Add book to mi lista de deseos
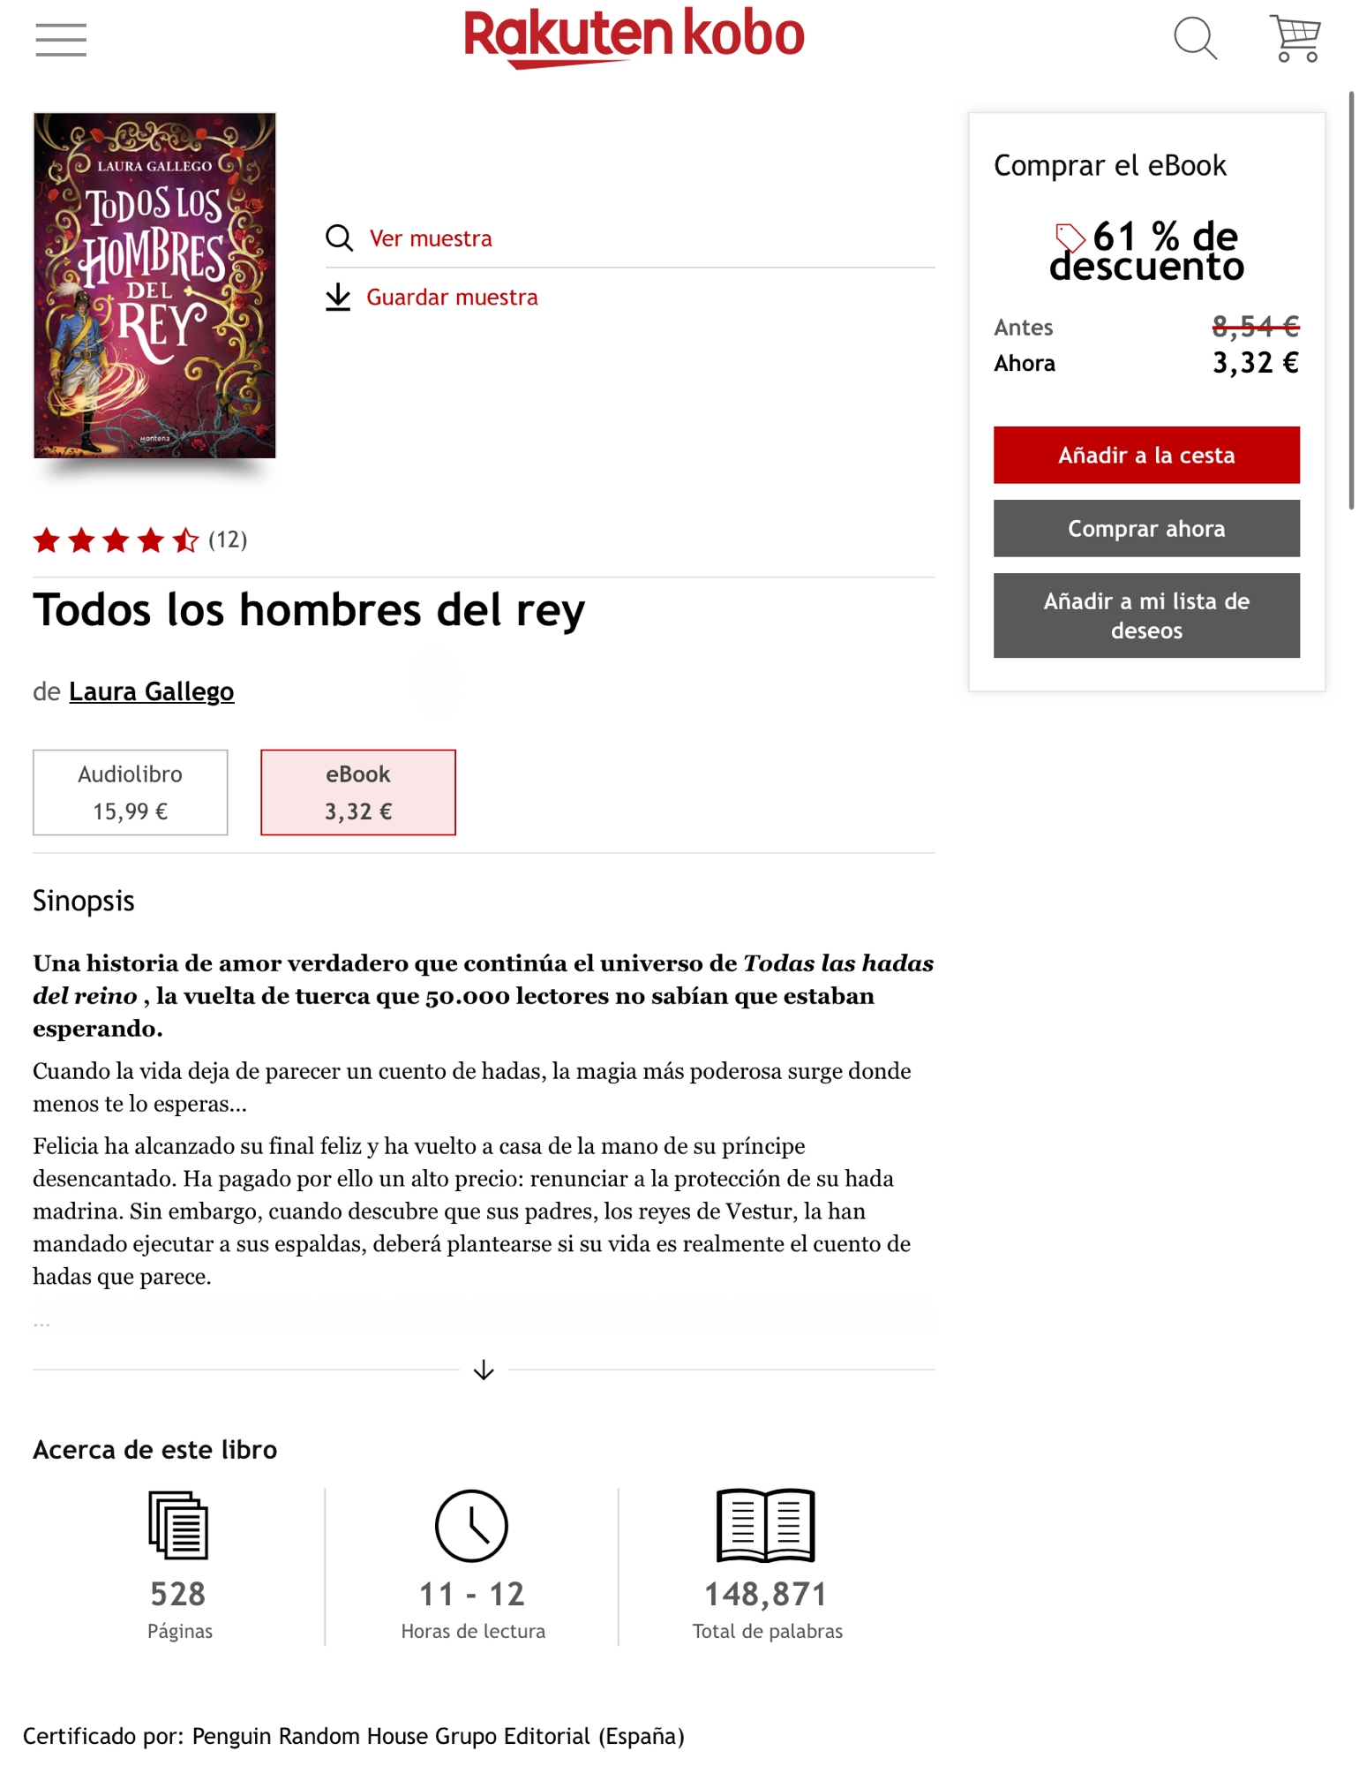Viewport: 1359px width, 1766px height. click(x=1146, y=615)
